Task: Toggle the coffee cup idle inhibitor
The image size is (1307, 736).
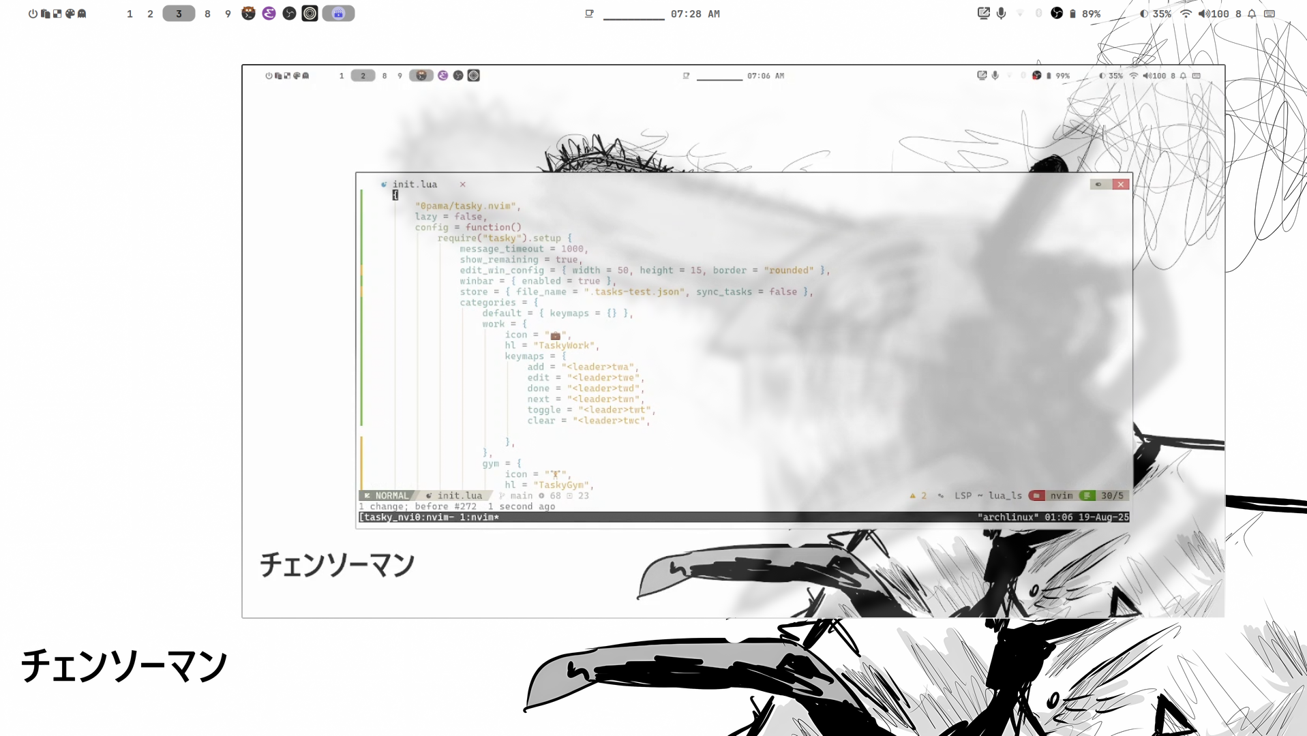Action: 589,14
